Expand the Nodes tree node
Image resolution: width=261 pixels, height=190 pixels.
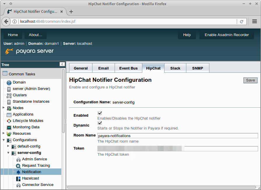click(x=3, y=108)
